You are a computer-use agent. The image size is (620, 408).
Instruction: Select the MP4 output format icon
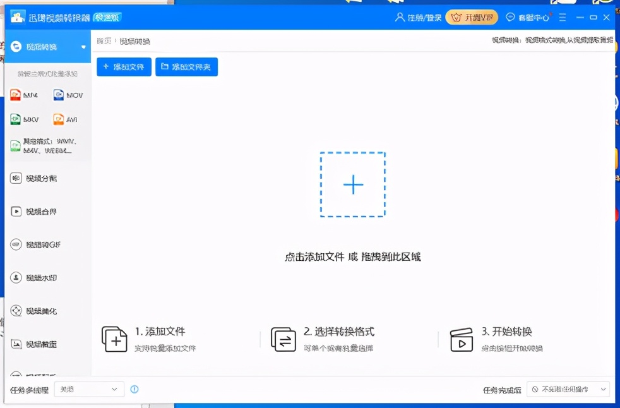25,95
